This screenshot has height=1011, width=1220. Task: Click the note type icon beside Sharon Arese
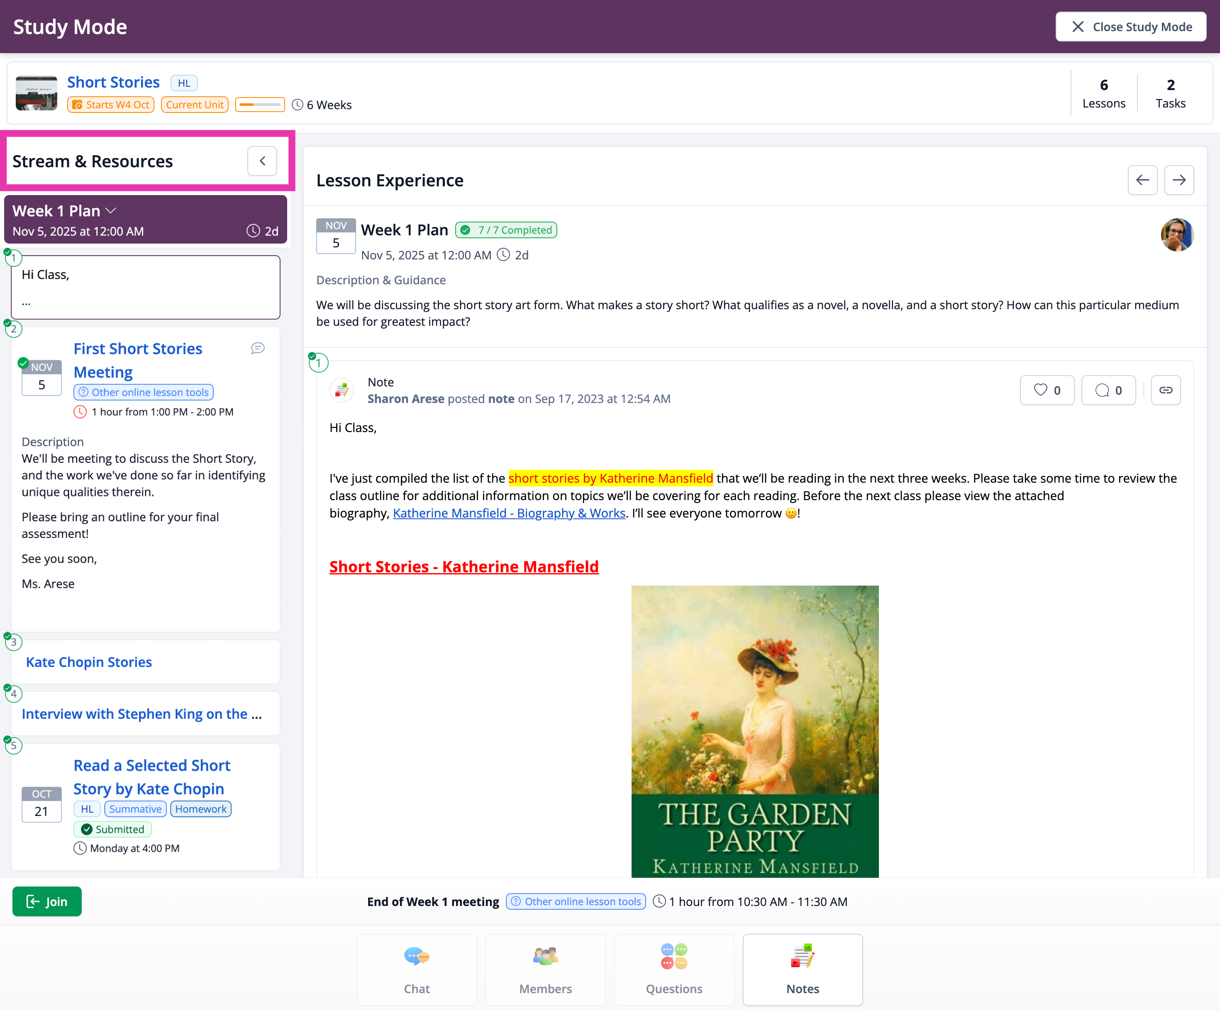coord(342,391)
